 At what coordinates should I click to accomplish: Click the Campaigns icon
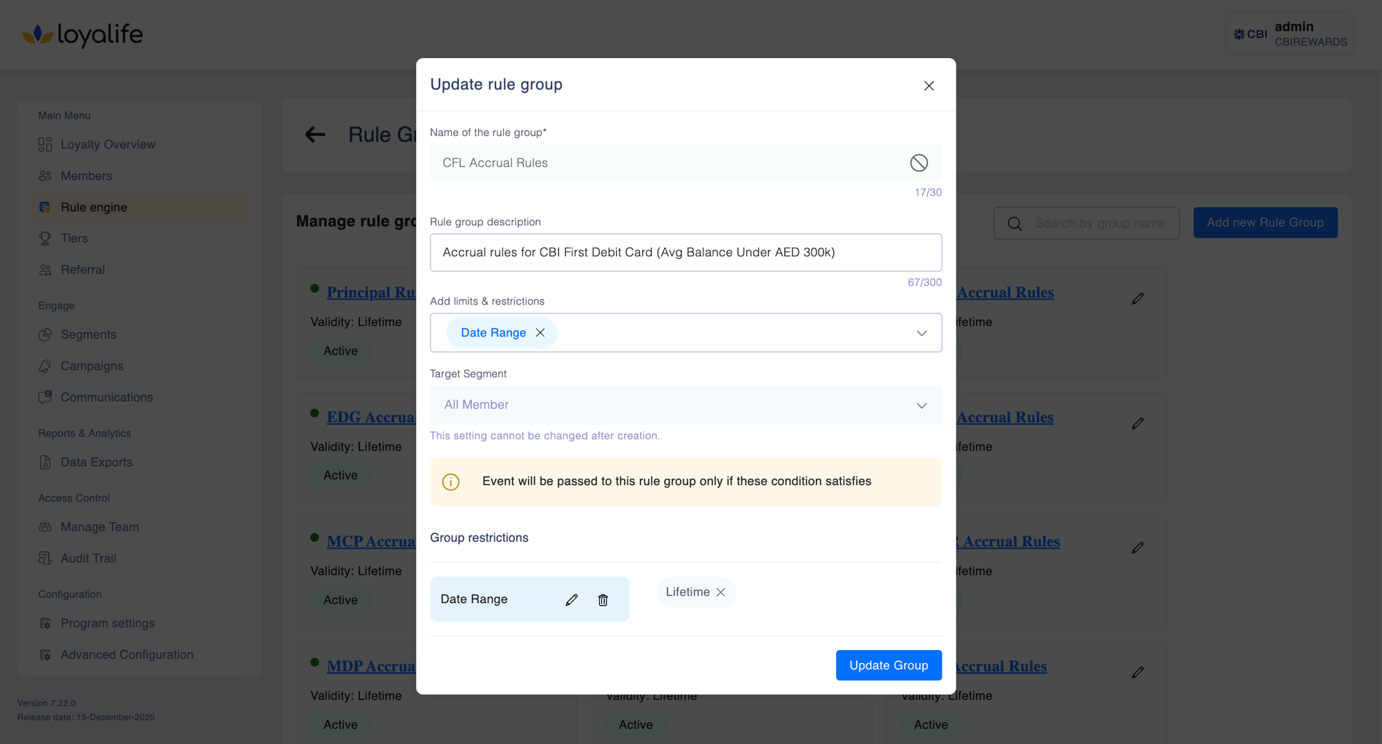(45, 366)
